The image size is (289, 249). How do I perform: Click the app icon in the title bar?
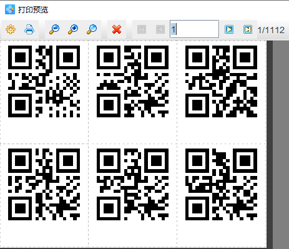point(10,9)
